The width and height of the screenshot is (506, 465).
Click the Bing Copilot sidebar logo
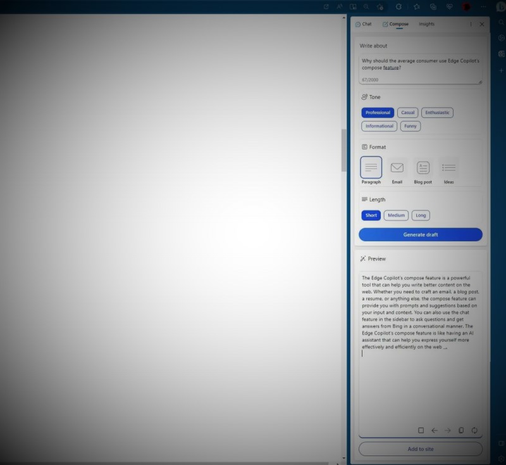point(501,7)
